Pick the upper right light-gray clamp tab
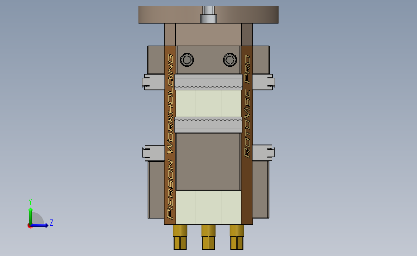The image size is (417, 256). (x=264, y=82)
